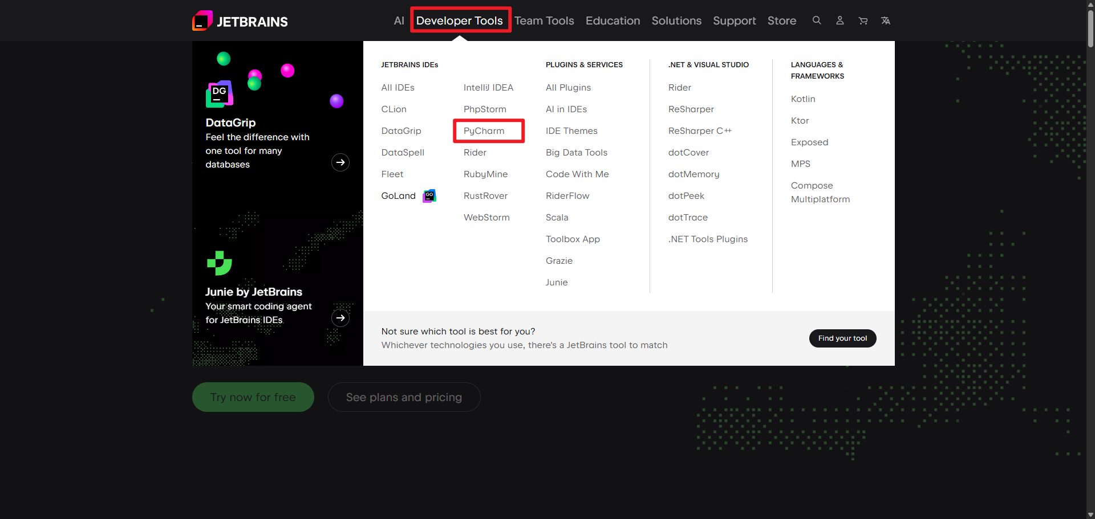Open the .NET Tools Plugins link

pos(708,239)
